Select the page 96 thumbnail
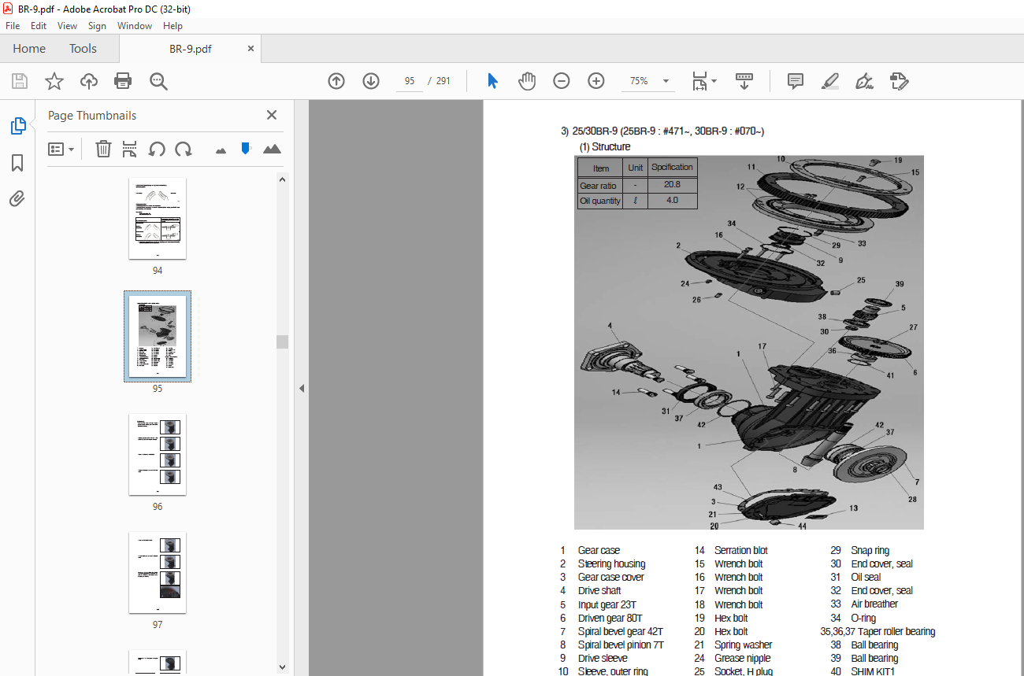The image size is (1024, 676). [x=158, y=455]
